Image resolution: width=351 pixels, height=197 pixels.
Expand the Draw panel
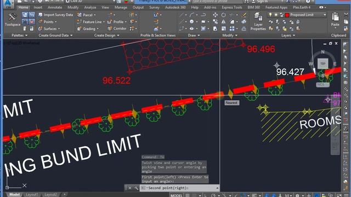pos(194,35)
